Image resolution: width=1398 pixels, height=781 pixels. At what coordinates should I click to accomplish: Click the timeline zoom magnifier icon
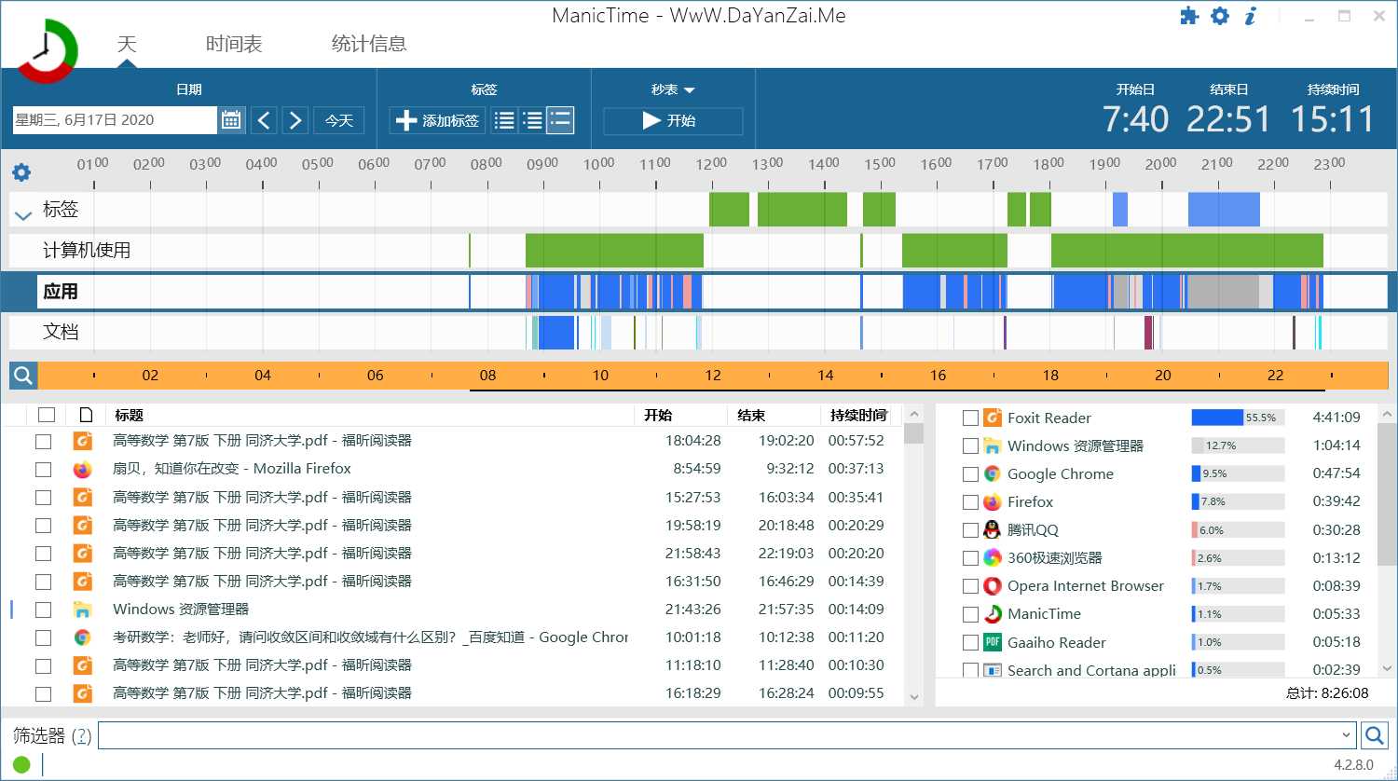click(23, 376)
